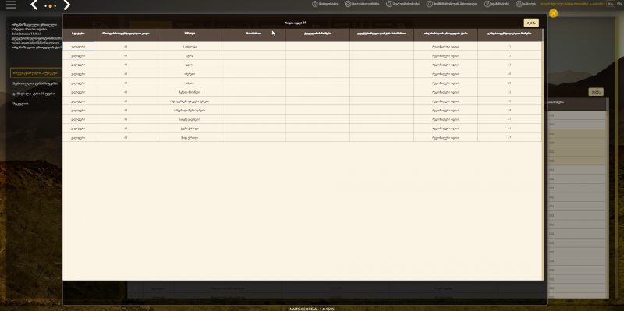
Task: Click the column header under the mouse cursor
Action: 253,34
